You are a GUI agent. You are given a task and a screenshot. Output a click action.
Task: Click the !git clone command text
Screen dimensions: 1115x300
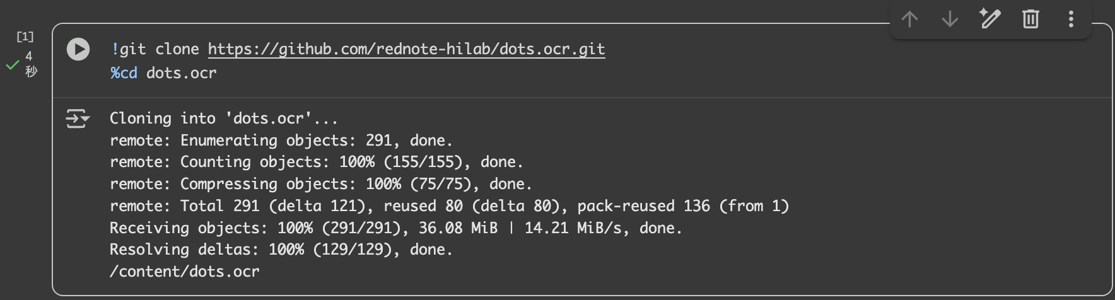[x=155, y=49]
